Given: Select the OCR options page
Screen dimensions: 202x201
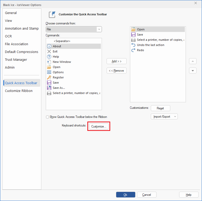Looking at the screenshot, I should tap(8, 36).
